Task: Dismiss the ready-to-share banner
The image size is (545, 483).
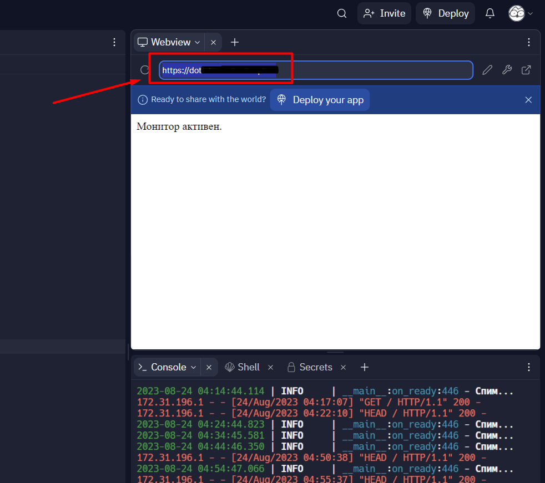Action: pos(528,99)
